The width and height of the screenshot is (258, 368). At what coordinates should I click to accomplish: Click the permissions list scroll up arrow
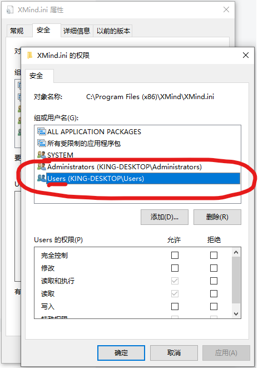(236, 252)
